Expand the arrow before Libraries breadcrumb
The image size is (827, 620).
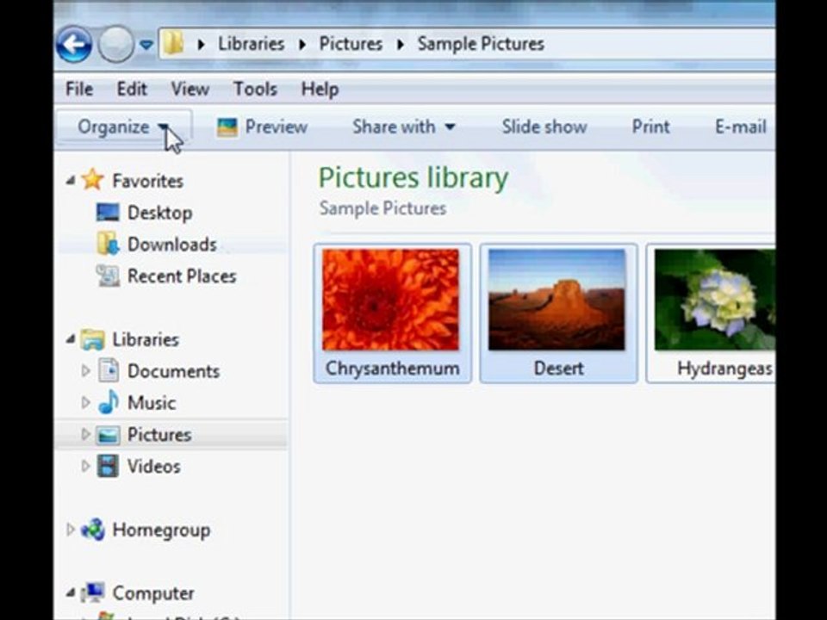pyautogui.click(x=201, y=45)
